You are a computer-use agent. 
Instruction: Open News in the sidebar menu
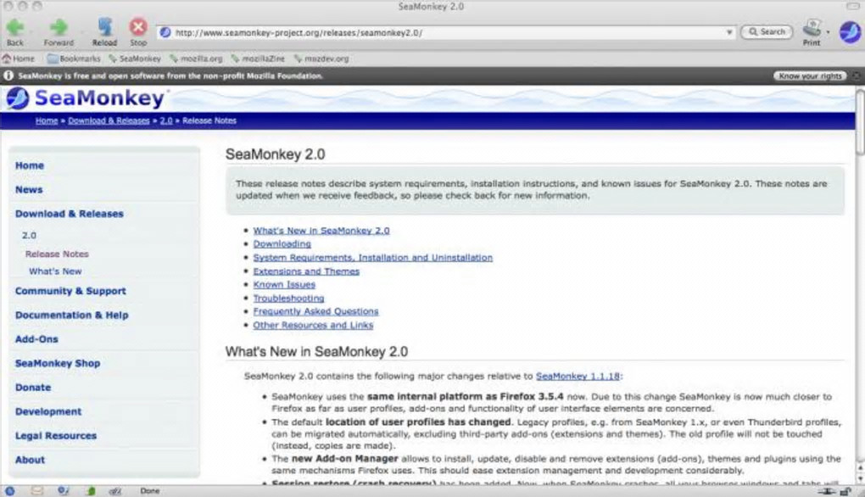point(29,190)
